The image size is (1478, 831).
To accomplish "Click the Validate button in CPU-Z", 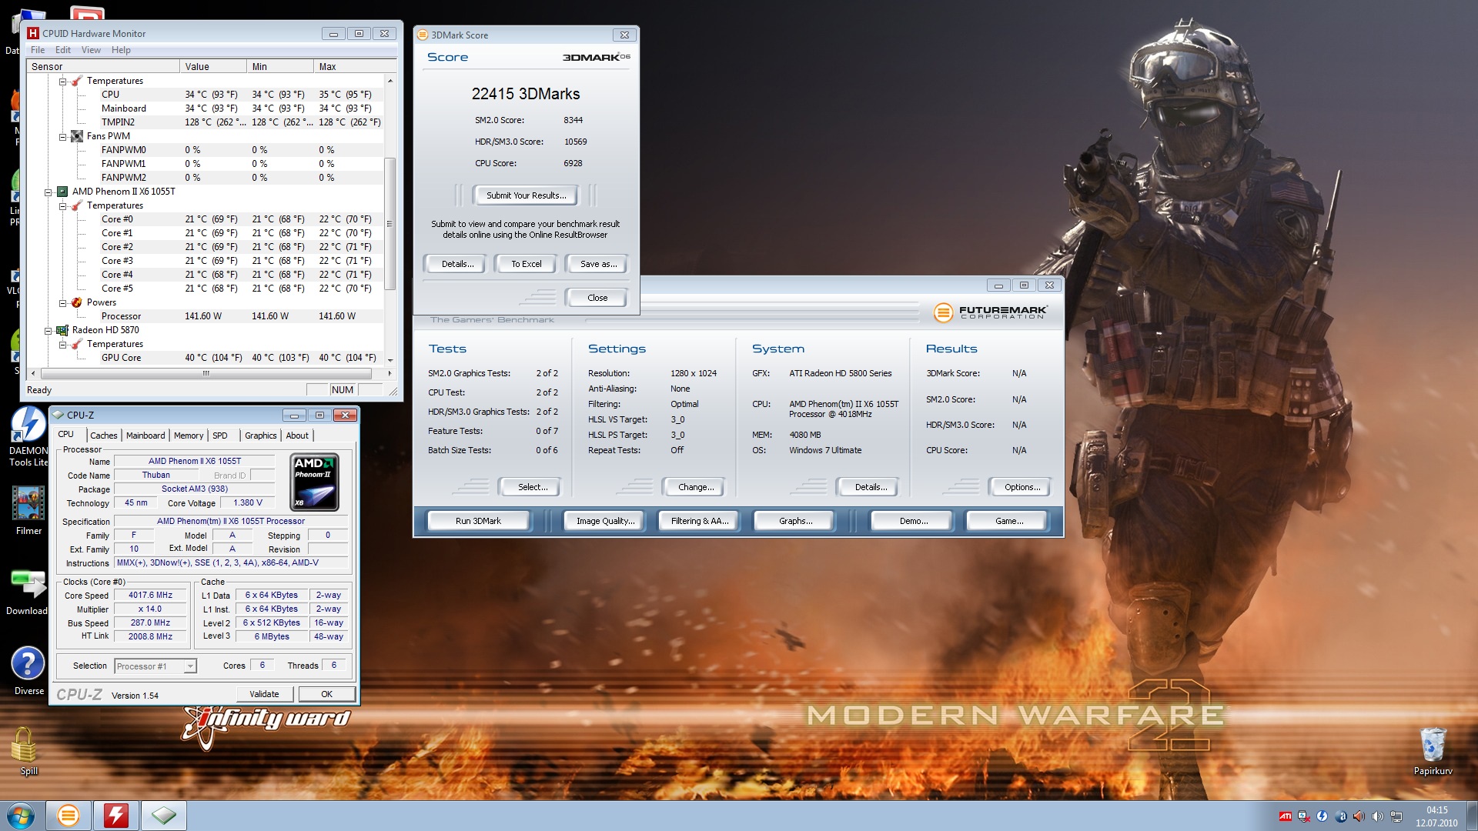I will pyautogui.click(x=264, y=694).
